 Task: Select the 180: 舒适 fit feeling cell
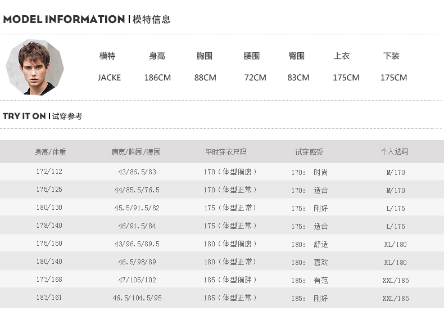(x=309, y=245)
